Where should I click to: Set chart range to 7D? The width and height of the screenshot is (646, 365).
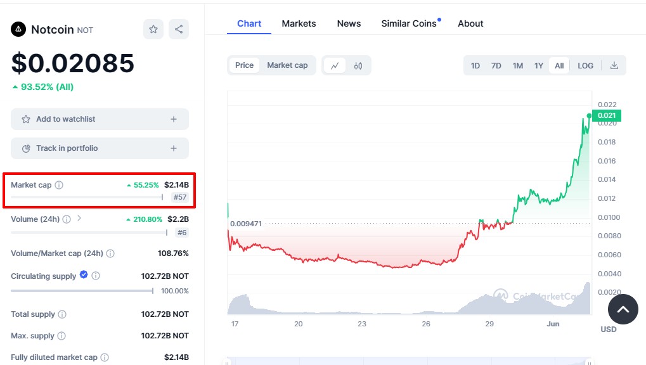click(x=496, y=65)
